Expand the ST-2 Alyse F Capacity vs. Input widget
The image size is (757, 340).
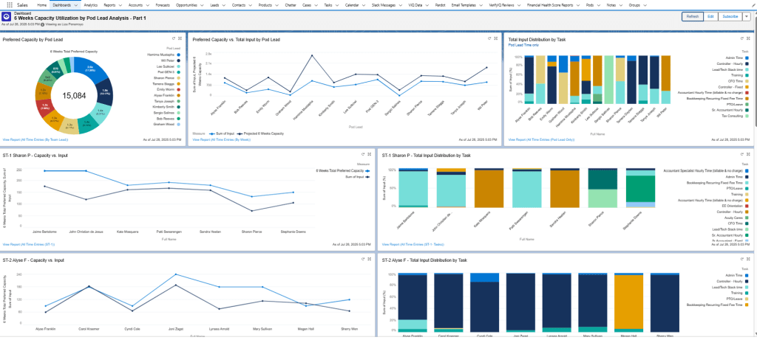368,260
